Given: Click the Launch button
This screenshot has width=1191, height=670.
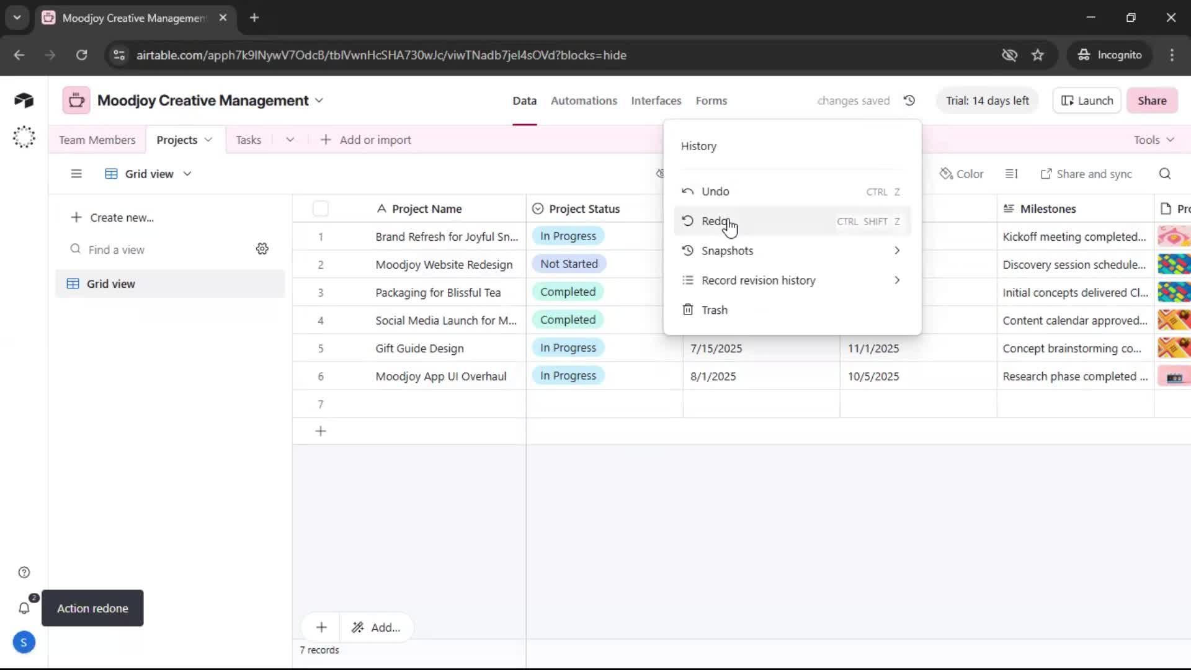Looking at the screenshot, I should click(1087, 100).
